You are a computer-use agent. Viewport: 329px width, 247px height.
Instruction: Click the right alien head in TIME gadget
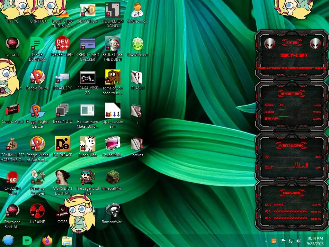coord(316,44)
